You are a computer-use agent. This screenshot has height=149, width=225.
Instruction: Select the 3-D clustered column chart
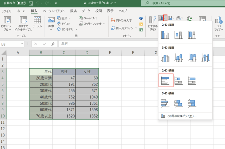tap(165, 58)
